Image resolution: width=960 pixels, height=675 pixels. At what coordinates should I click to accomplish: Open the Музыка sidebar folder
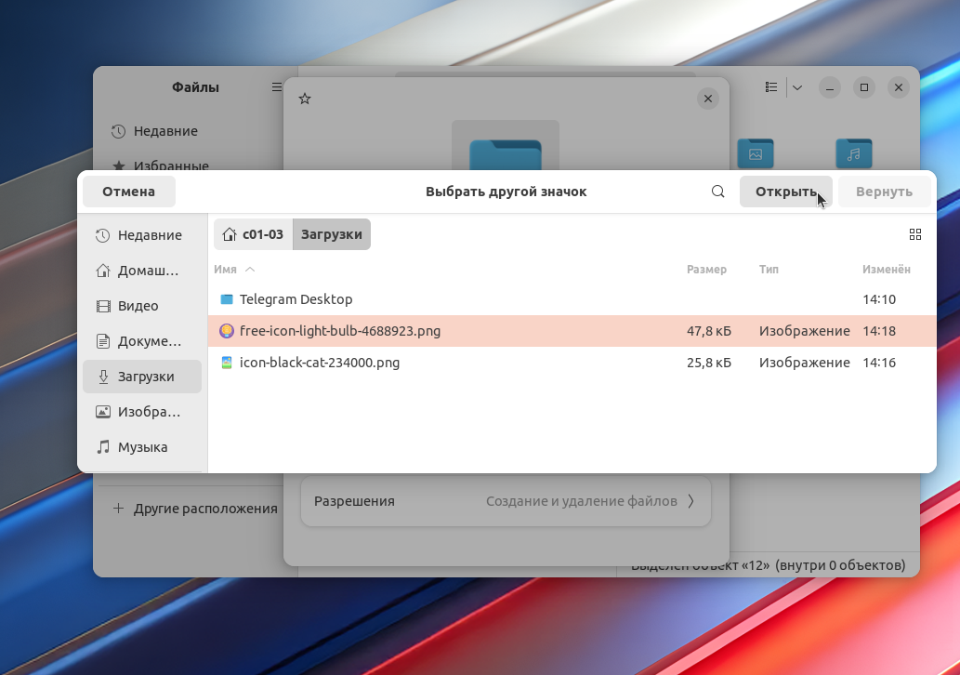(142, 447)
